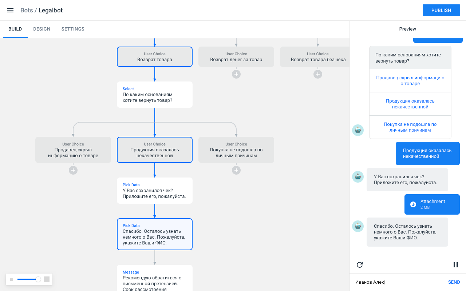Screen dimensions: 466x291
Task: Open the Settings tab
Action: pyautogui.click(x=73, y=29)
